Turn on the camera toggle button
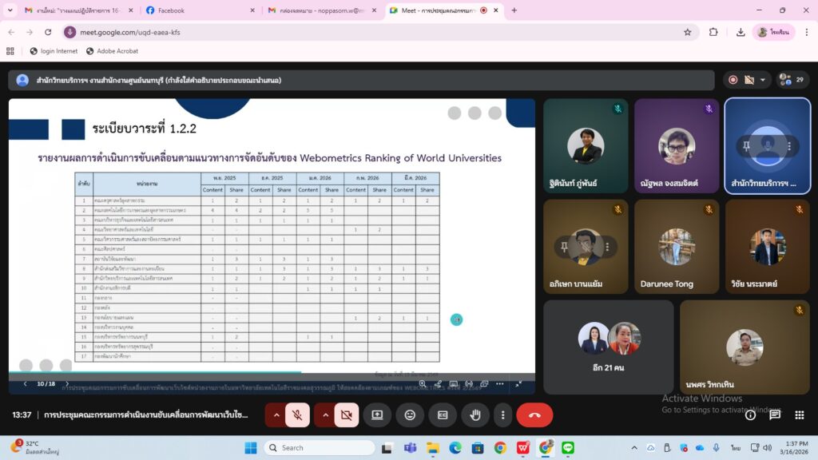The height and width of the screenshot is (460, 818). pos(346,415)
